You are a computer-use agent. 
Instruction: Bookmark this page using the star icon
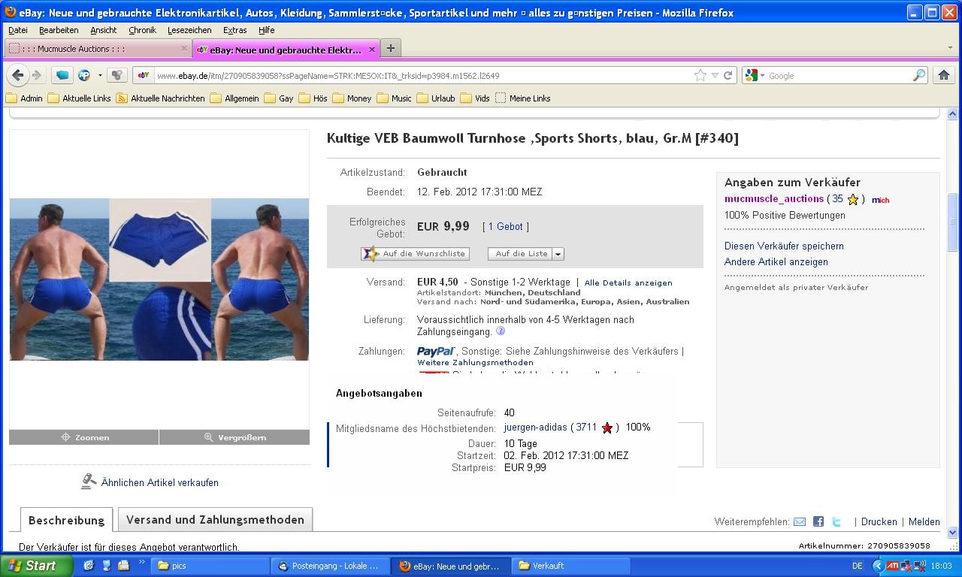pos(700,75)
